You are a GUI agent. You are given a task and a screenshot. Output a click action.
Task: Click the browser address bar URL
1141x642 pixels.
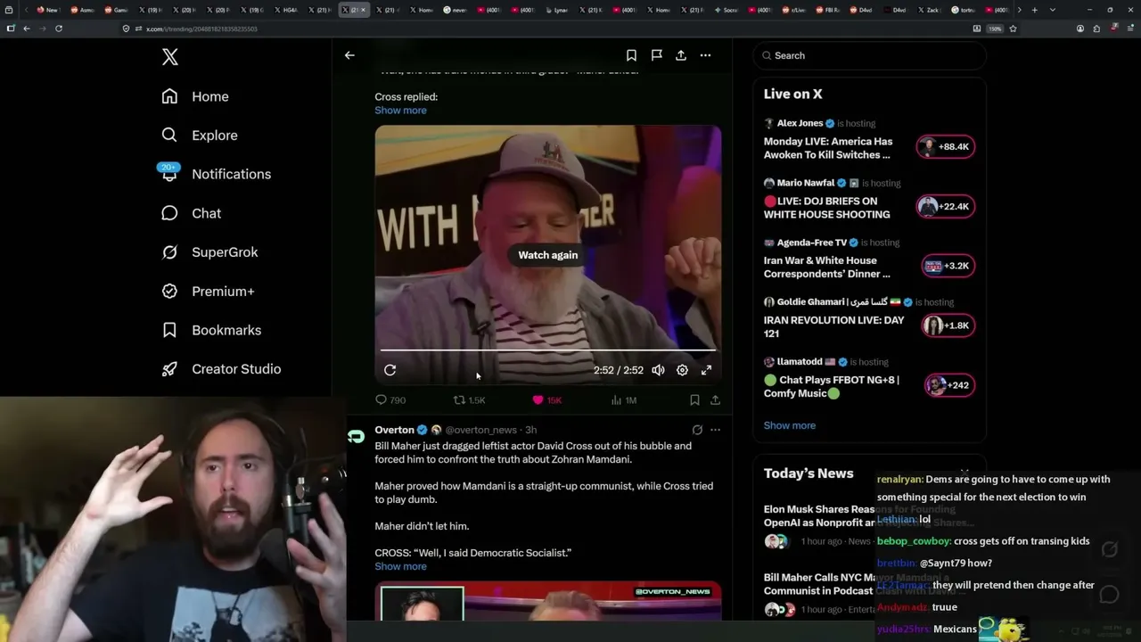pos(201,29)
